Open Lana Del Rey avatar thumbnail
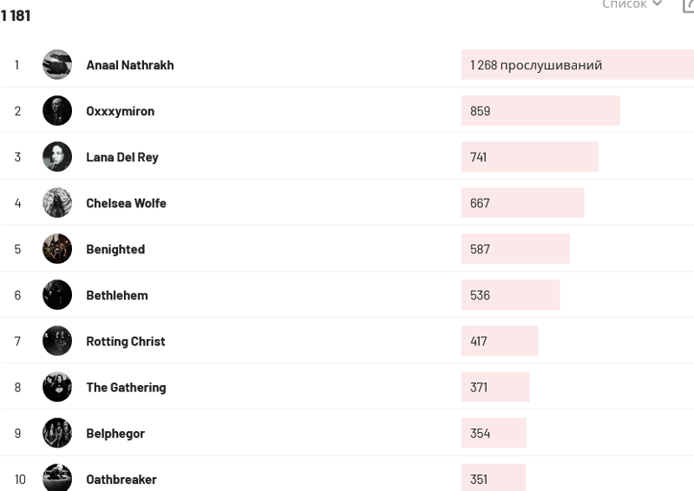Image resolution: width=694 pixels, height=491 pixels. pos(57,157)
